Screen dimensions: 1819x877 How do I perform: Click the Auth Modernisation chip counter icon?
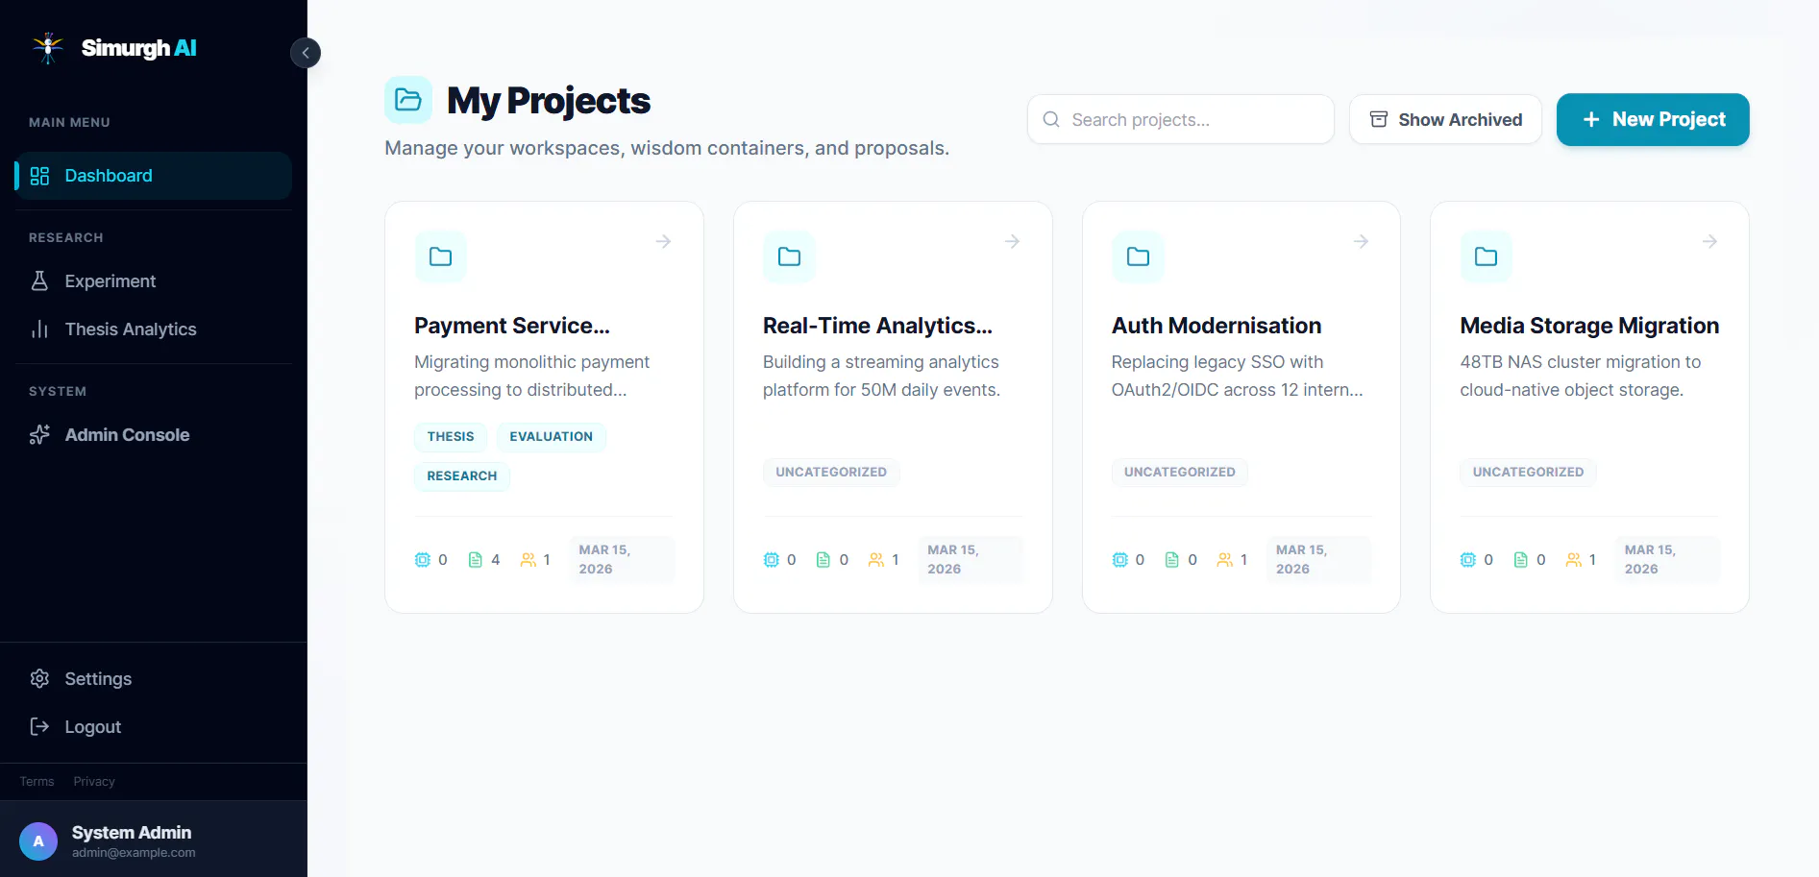pos(1120,560)
